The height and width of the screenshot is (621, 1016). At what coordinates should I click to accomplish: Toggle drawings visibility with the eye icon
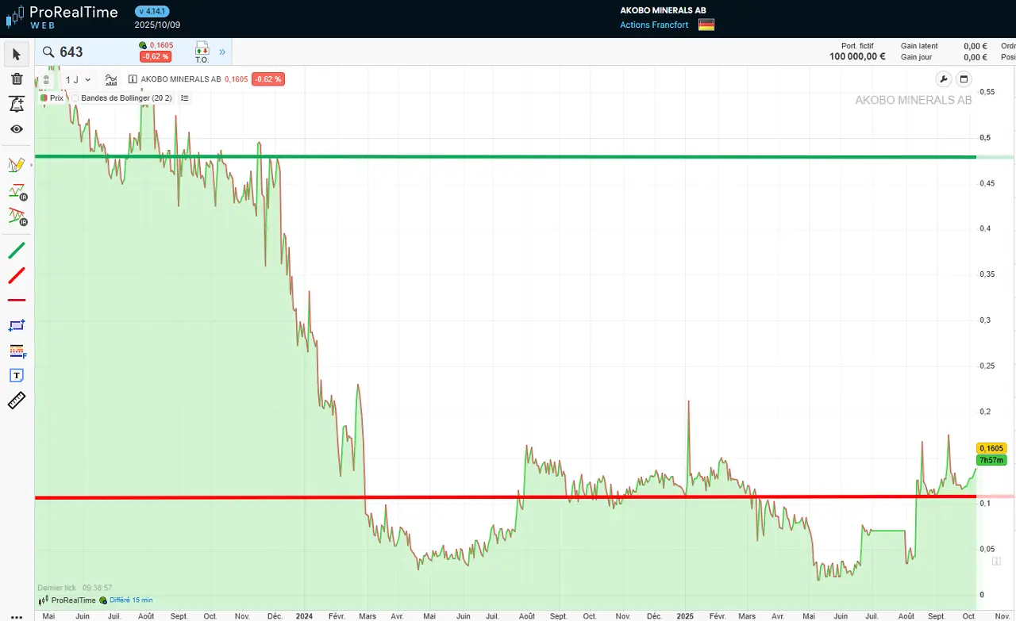pyautogui.click(x=17, y=128)
